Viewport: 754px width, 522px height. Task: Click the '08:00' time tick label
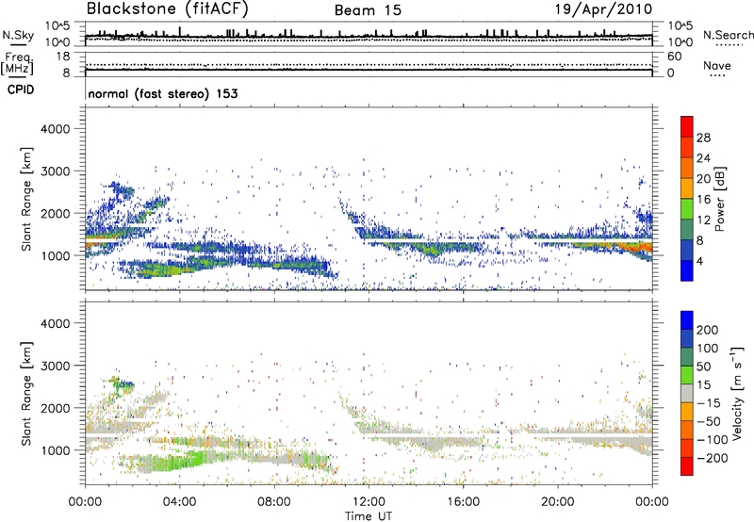click(274, 502)
